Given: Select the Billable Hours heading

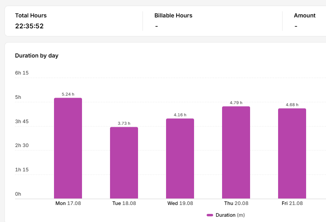Looking at the screenshot, I should click(173, 15).
